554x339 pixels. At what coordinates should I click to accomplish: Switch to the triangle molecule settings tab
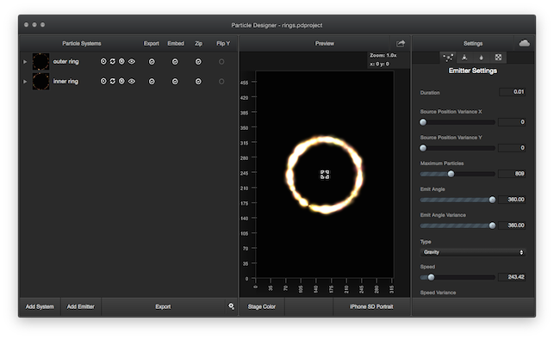pos(464,57)
